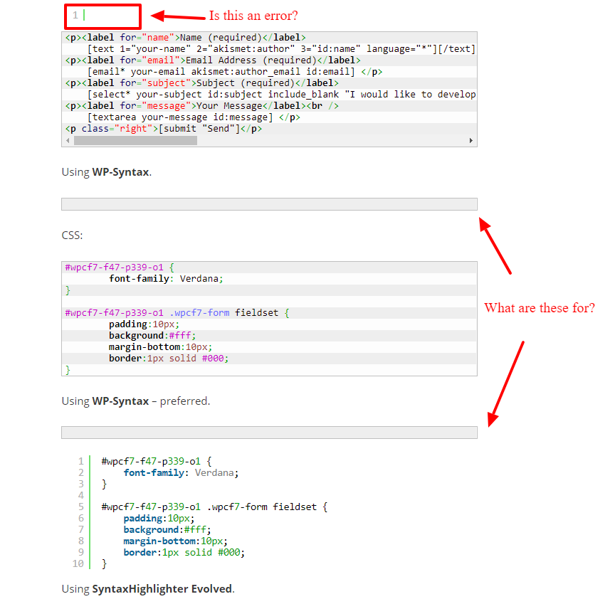Click the 'Is this an error?' annotation
Image resolution: width=610 pixels, height=604 pixels.
[x=253, y=16]
